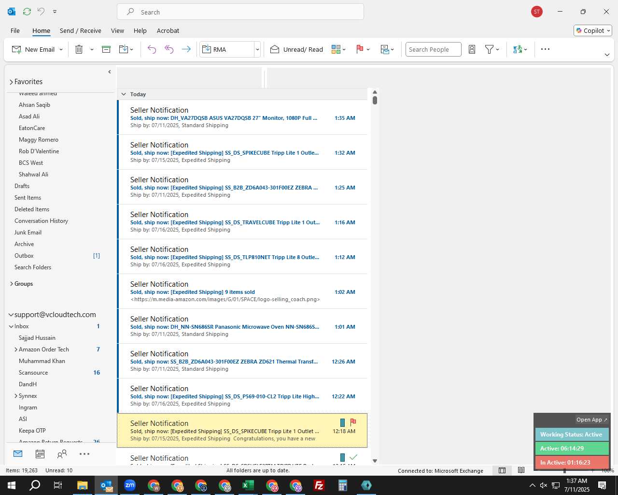Viewport: 618px width, 495px height.
Task: Open the Move to folder icon
Action: [x=126, y=49]
